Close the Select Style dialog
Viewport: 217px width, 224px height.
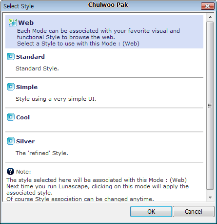point(207,6)
